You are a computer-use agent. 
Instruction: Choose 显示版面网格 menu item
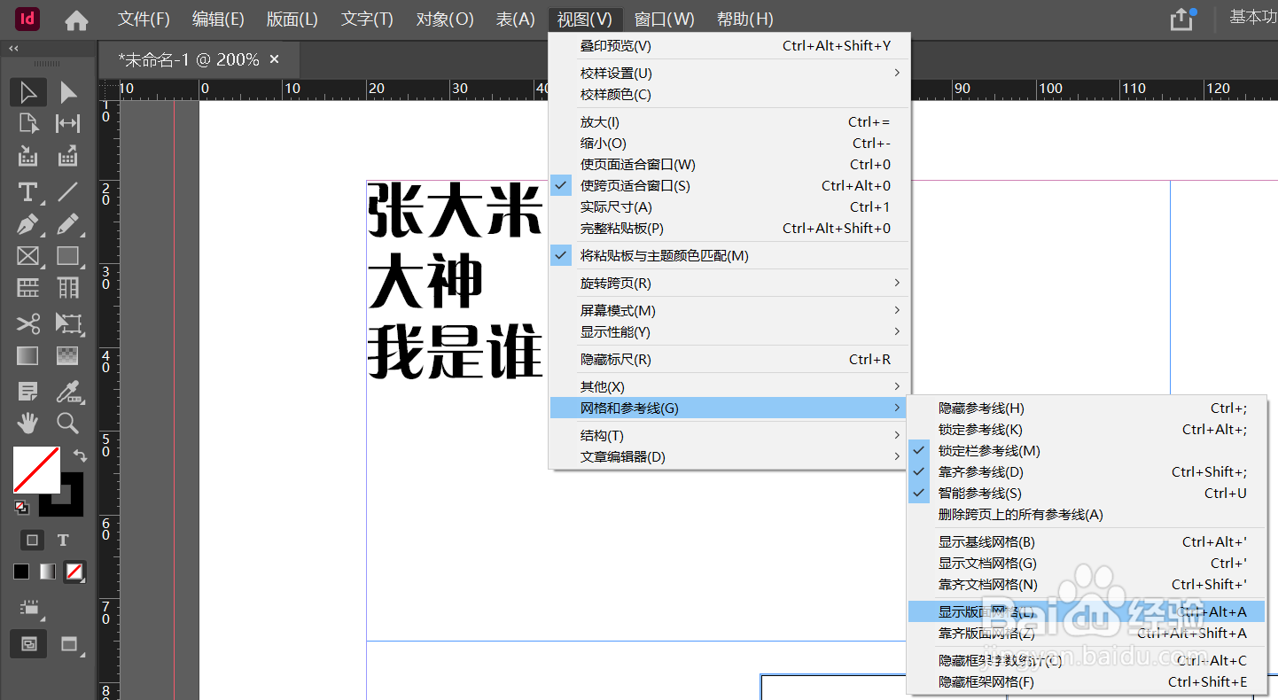(x=1087, y=612)
